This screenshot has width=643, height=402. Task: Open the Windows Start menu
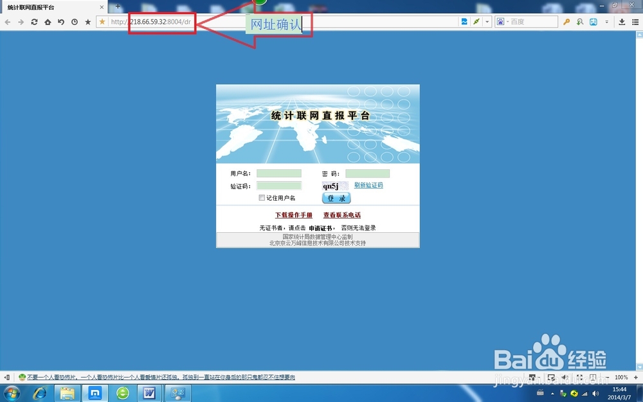[11, 394]
